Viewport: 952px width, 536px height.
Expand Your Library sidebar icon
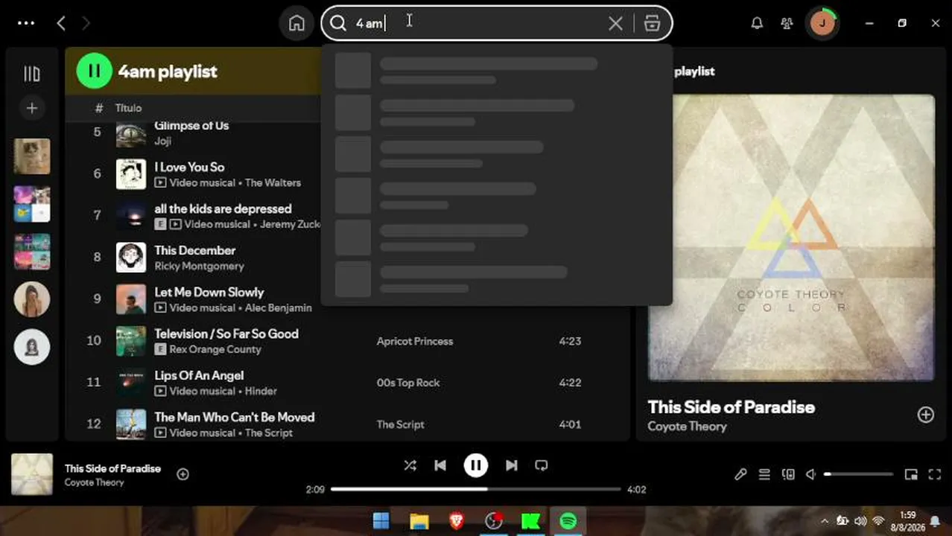tap(32, 74)
